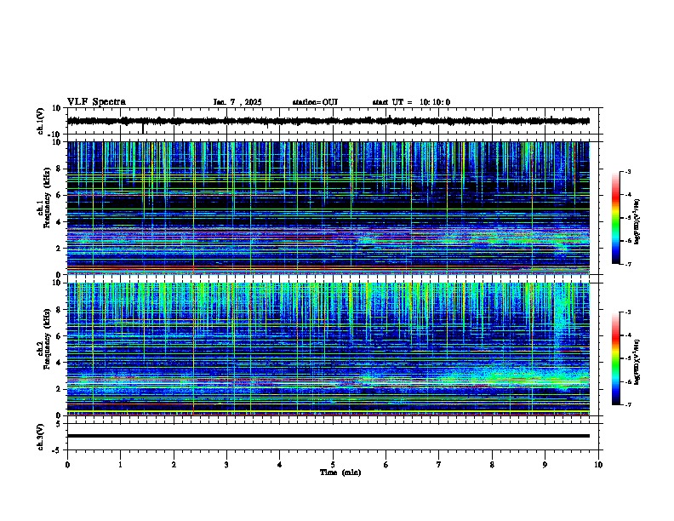
Task: Click the time axis tick label "3"
Action: pos(226,465)
